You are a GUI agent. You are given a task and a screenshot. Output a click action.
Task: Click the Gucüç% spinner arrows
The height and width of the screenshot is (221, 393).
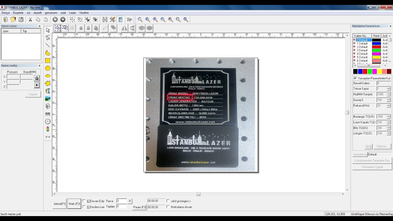point(389,100)
